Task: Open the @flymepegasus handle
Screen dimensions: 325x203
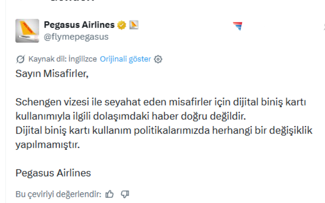Action: pyautogui.click(x=76, y=37)
